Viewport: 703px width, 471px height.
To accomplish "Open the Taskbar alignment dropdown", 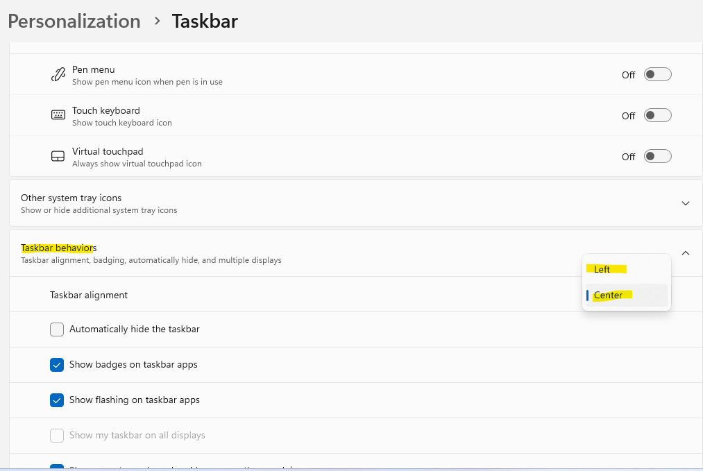I will [625, 295].
